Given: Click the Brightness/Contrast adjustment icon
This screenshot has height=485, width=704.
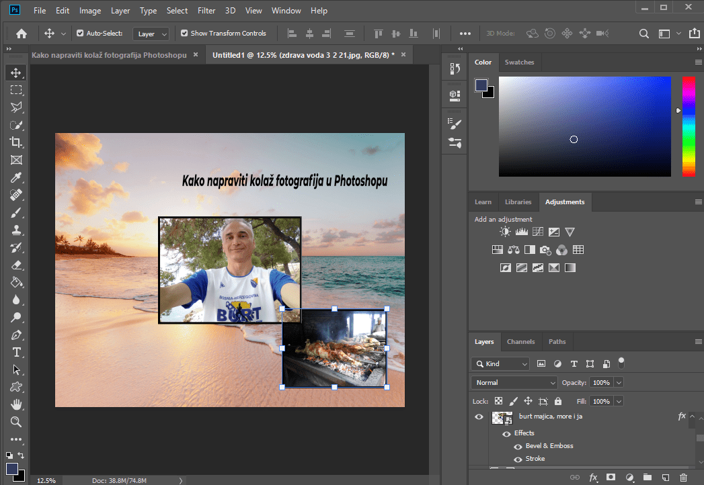Looking at the screenshot, I should (505, 232).
